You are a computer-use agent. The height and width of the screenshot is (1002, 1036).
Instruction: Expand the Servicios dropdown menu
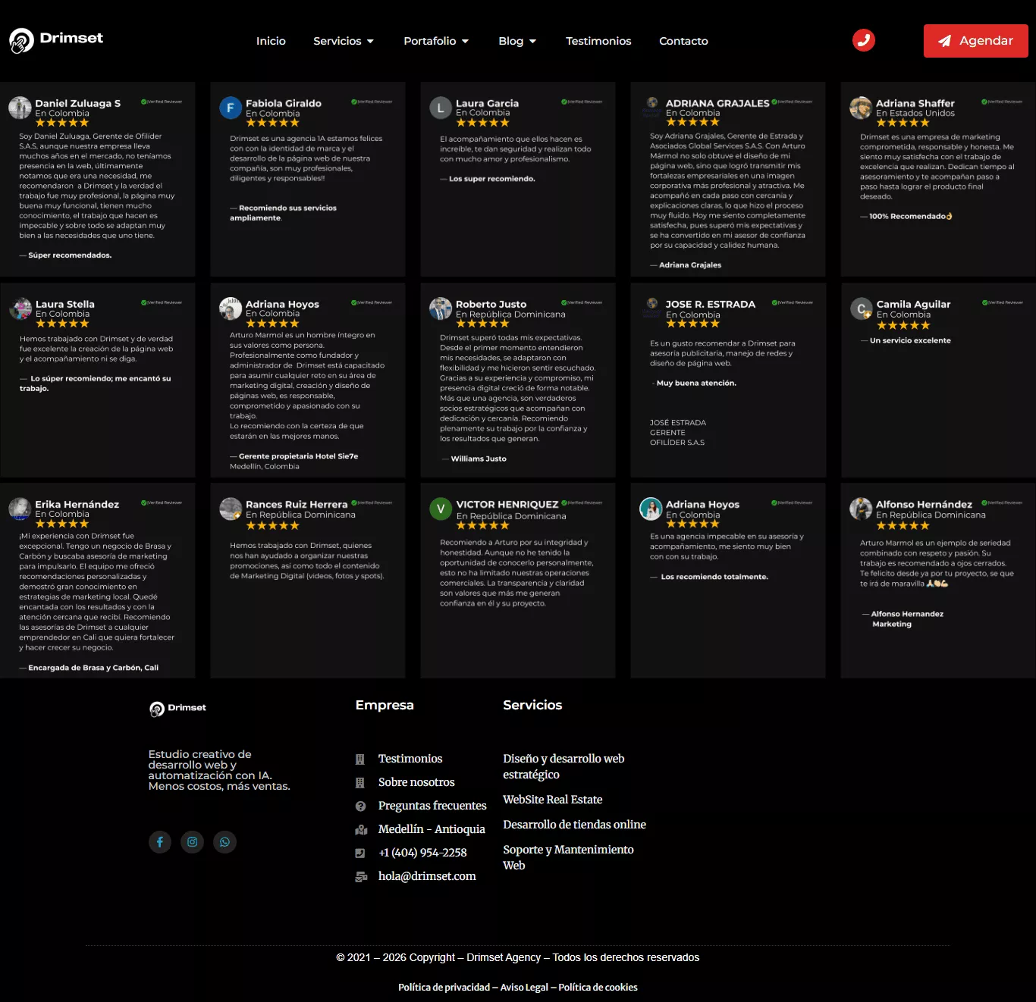(344, 41)
